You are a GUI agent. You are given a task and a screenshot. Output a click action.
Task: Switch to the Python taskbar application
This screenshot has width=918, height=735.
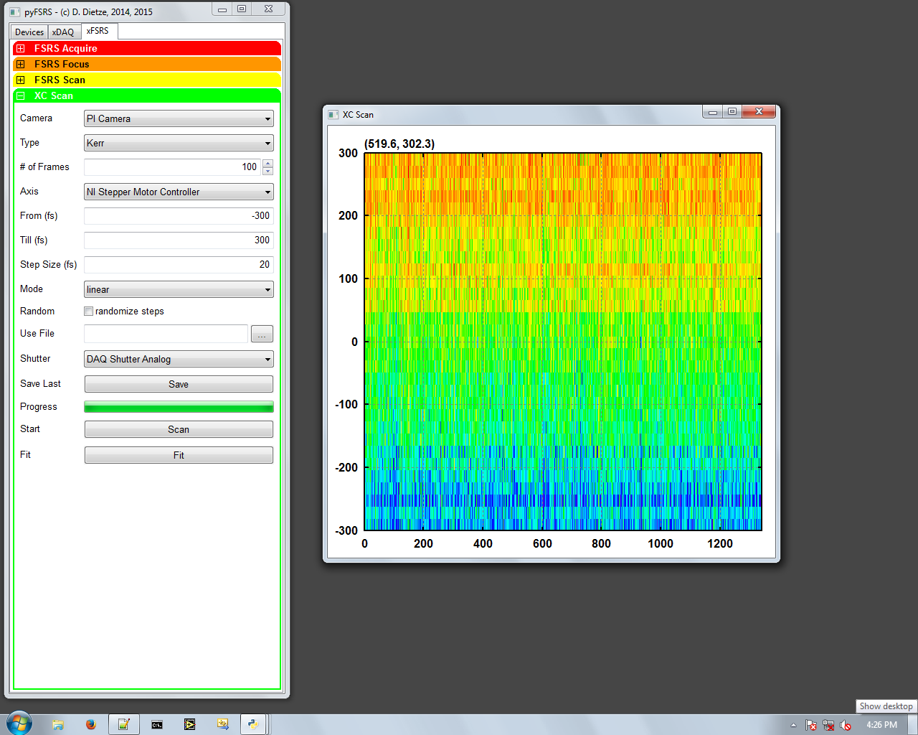[x=253, y=724]
